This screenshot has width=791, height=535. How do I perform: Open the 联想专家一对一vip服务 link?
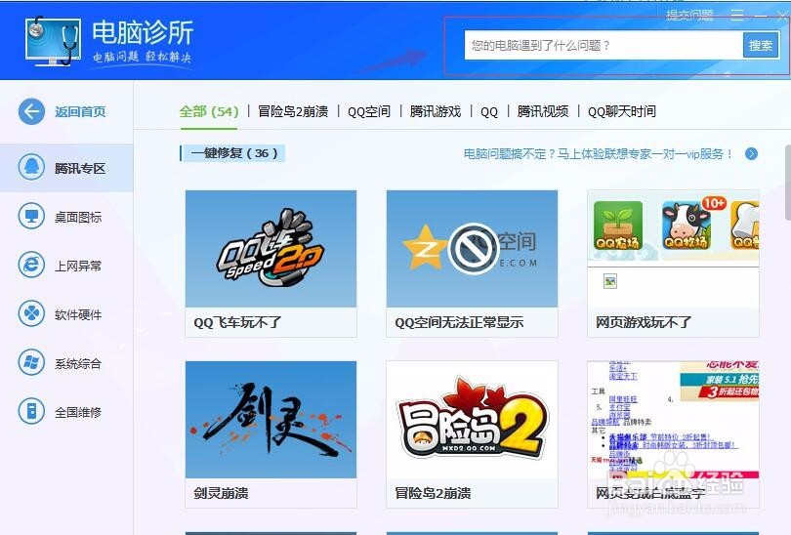[x=599, y=154]
